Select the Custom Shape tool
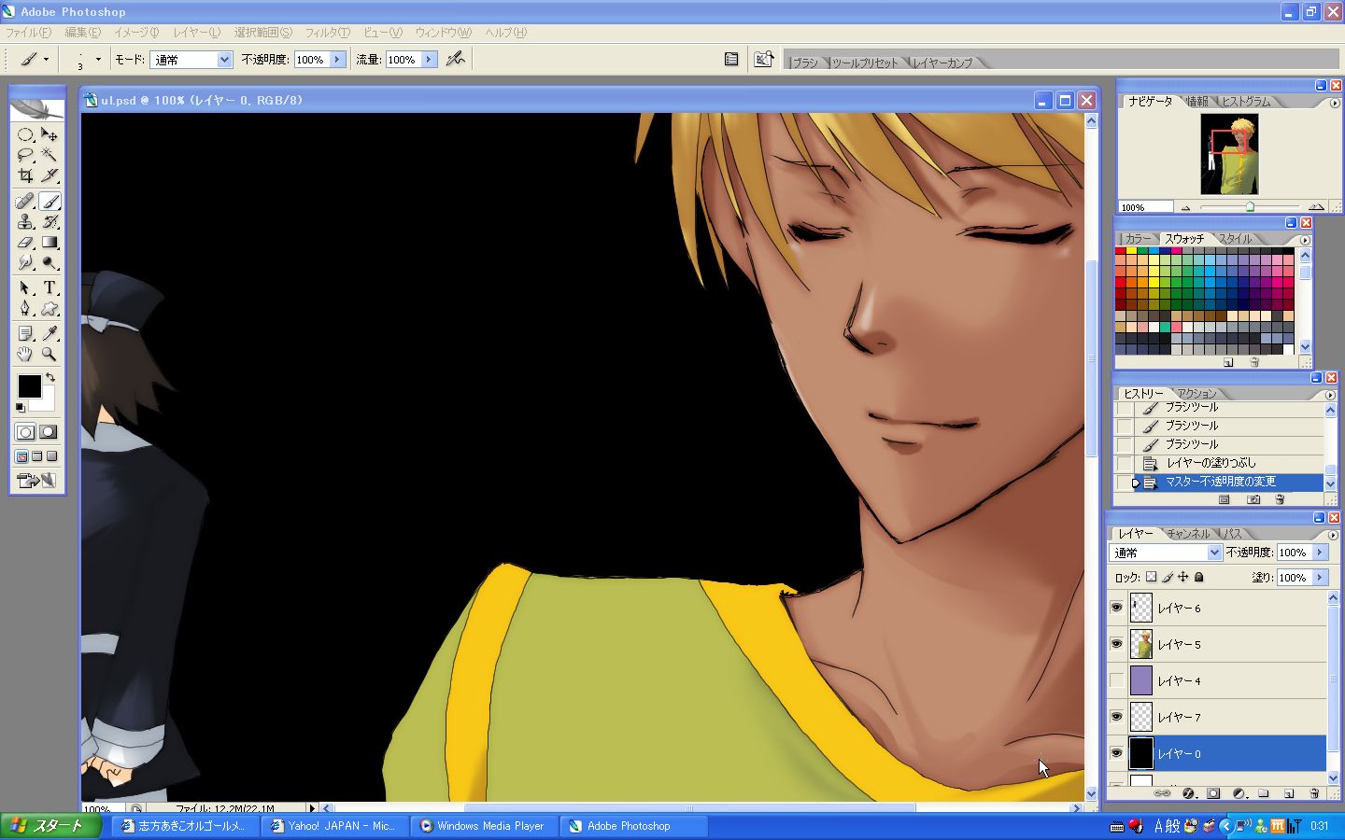 click(50, 308)
